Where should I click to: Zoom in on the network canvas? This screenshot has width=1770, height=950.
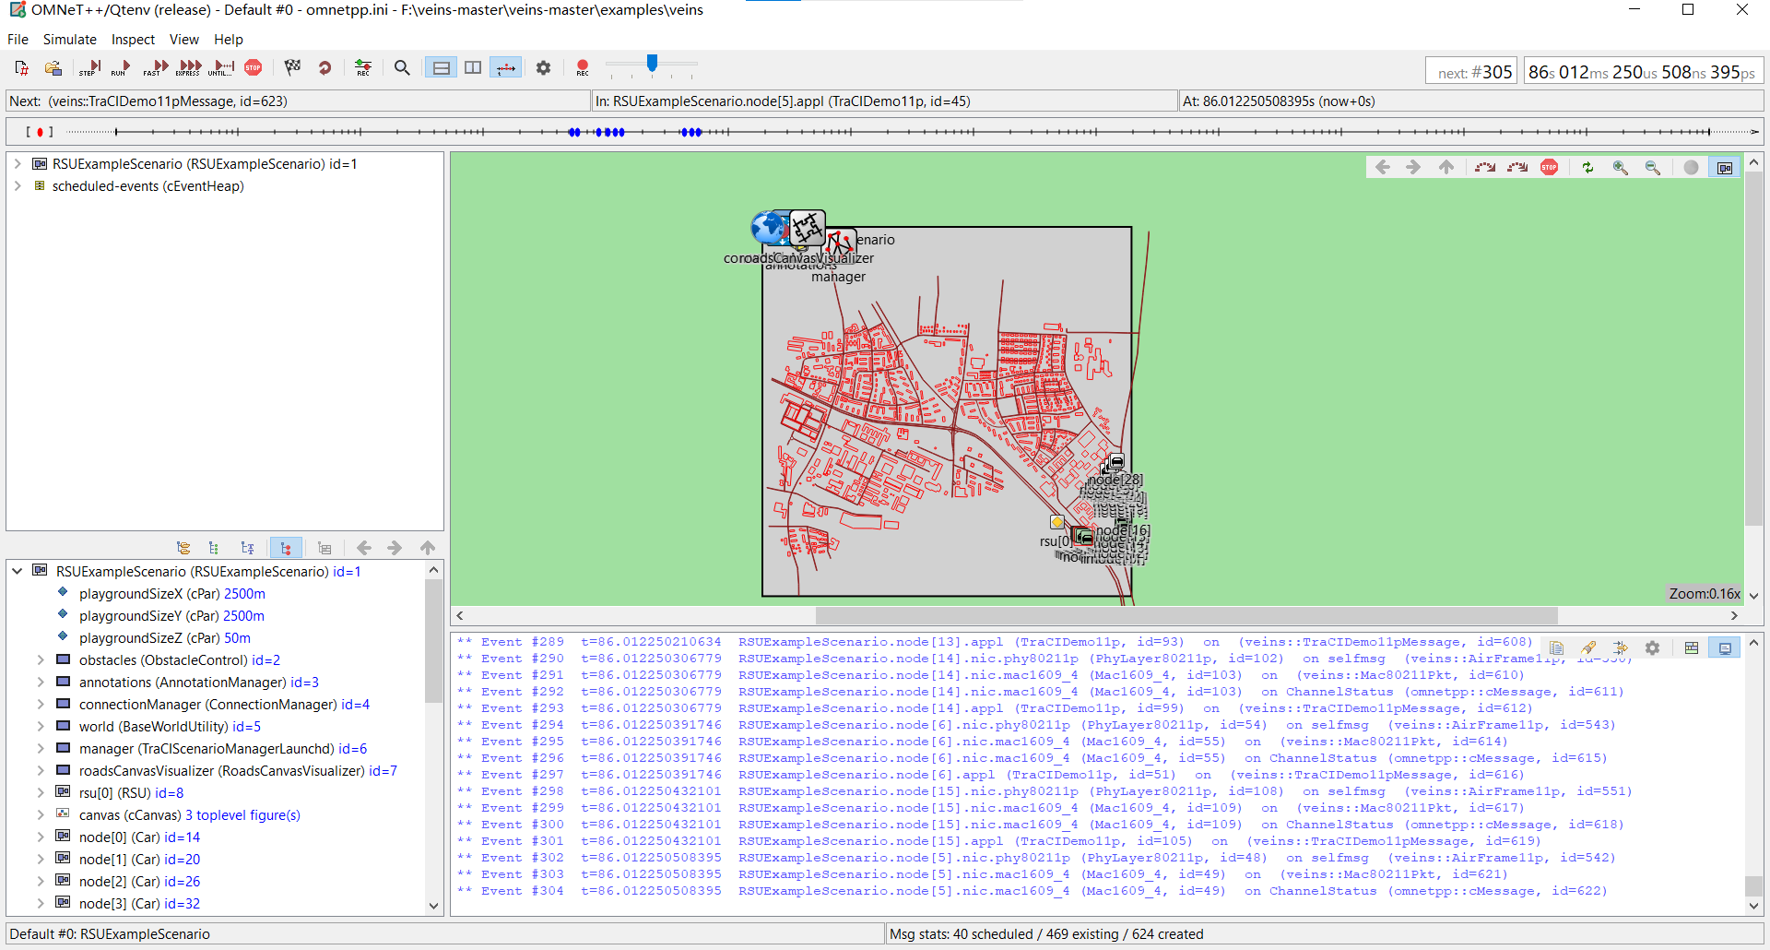pyautogui.click(x=1620, y=167)
